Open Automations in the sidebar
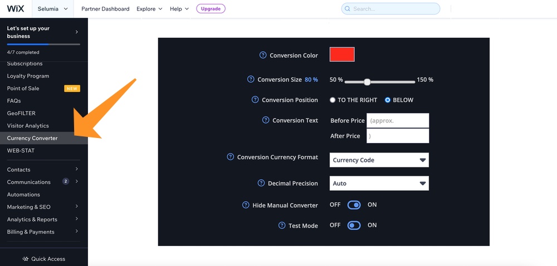The height and width of the screenshot is (266, 557). click(23, 194)
